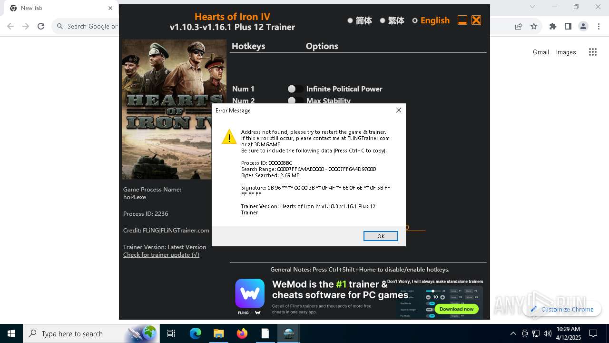Viewport: 609px width, 343px height.
Task: Click WeMod #1 trainer headline text
Action: tap(340, 290)
